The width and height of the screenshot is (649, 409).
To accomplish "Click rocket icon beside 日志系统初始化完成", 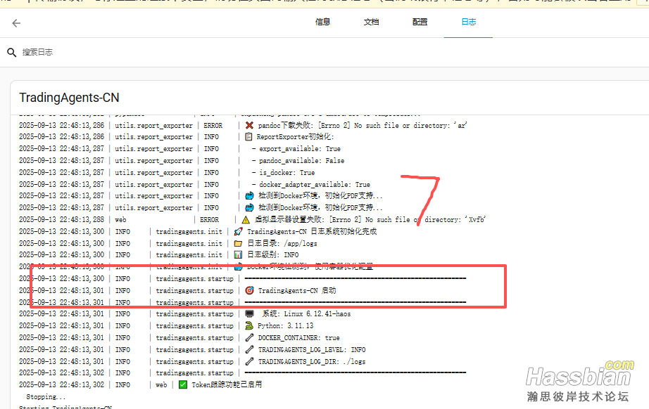I will (x=239, y=232).
